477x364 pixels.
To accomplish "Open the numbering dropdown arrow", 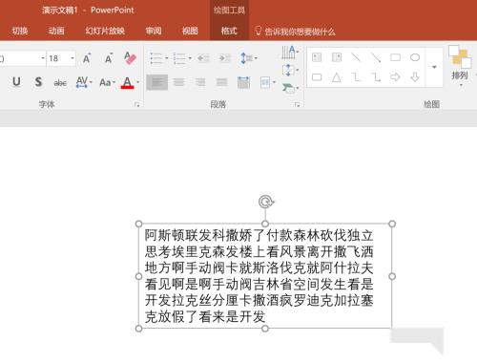I will pyautogui.click(x=190, y=58).
